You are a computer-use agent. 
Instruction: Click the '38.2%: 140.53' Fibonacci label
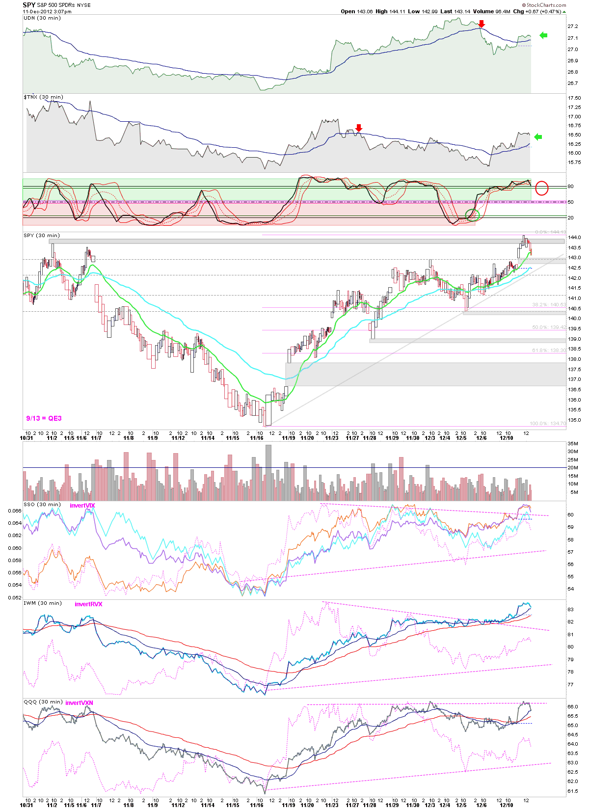click(x=549, y=305)
